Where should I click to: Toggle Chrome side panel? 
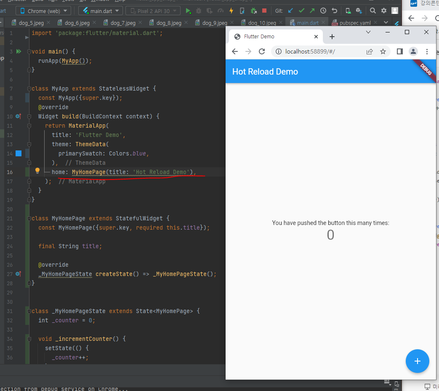pos(400,51)
